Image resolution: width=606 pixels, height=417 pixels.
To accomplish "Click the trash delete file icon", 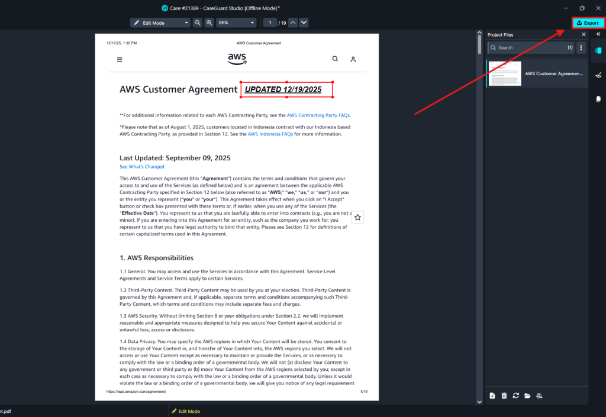I will pos(504,396).
